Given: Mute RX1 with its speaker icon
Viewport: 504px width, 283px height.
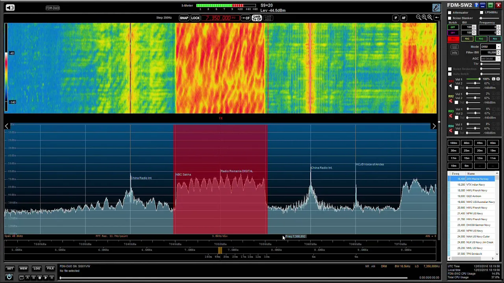Looking at the screenshot, I should click(x=450, y=85).
